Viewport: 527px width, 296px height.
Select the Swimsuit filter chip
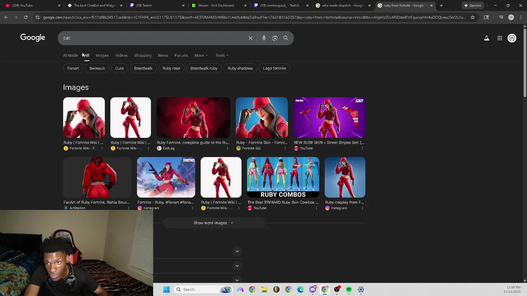[97, 68]
